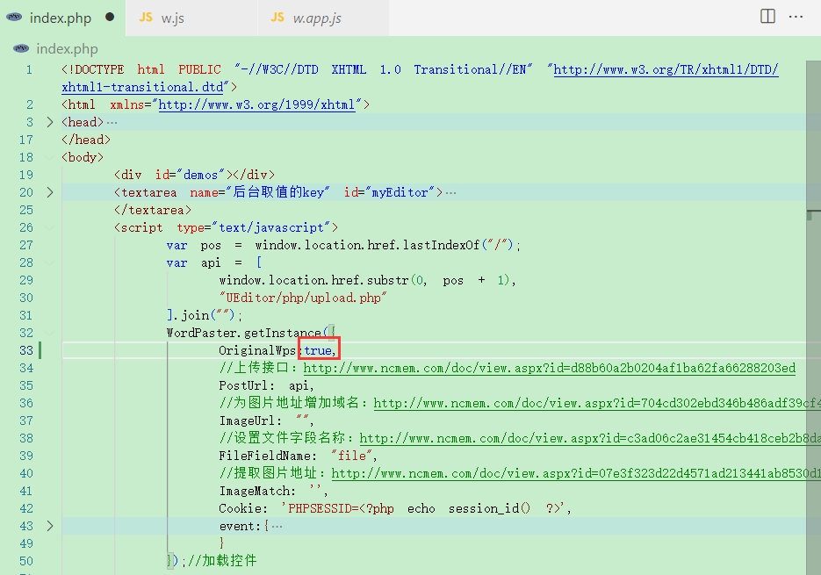Click the folded ellipsis after the head tag
This screenshot has height=575, width=821.
(112, 123)
